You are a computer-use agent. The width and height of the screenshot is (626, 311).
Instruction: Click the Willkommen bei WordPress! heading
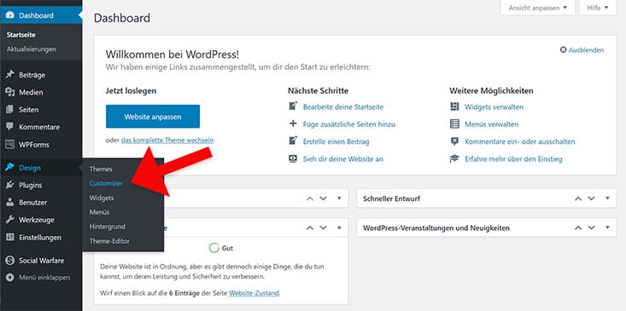click(173, 55)
